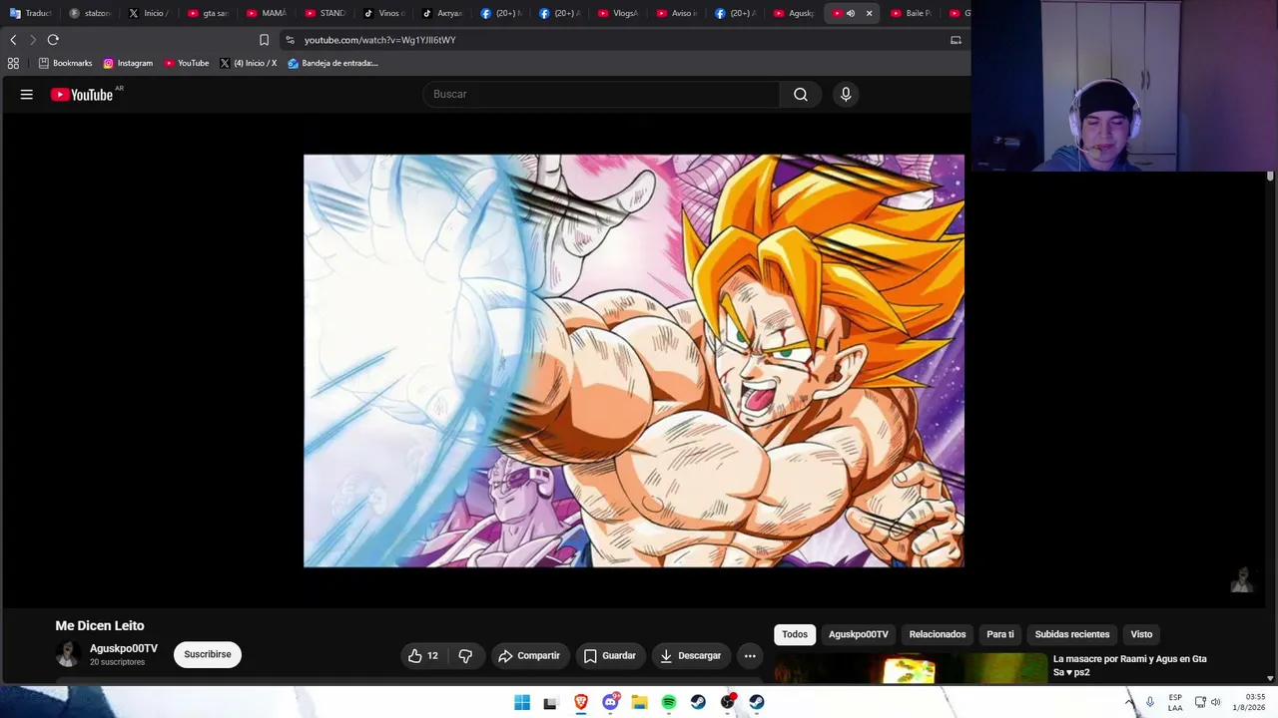Select the Aguskpo00TV filter chip

point(859,634)
